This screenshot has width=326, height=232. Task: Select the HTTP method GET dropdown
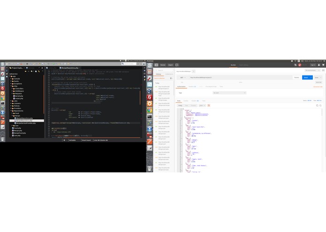point(183,77)
